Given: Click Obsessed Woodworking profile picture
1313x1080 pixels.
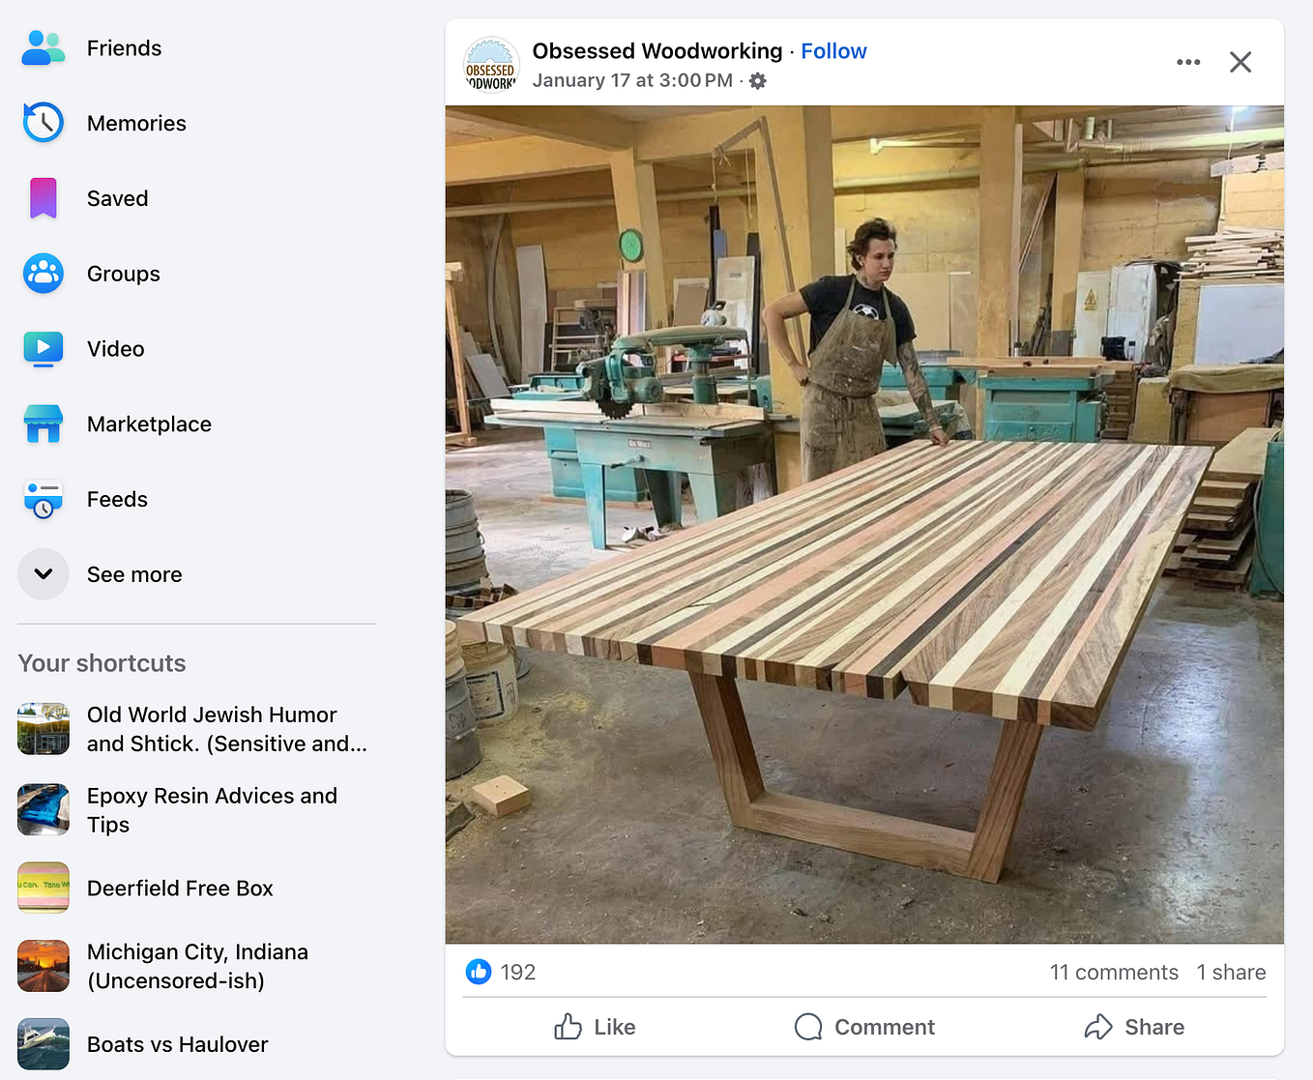Looking at the screenshot, I should coord(491,64).
